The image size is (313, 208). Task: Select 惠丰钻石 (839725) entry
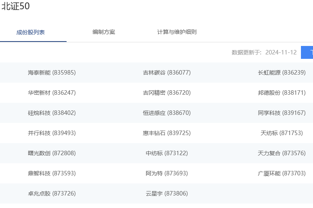pyautogui.click(x=167, y=133)
